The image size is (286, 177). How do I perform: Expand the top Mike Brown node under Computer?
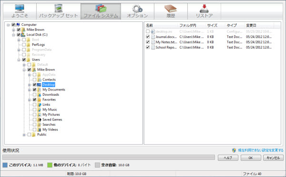coord(13,29)
